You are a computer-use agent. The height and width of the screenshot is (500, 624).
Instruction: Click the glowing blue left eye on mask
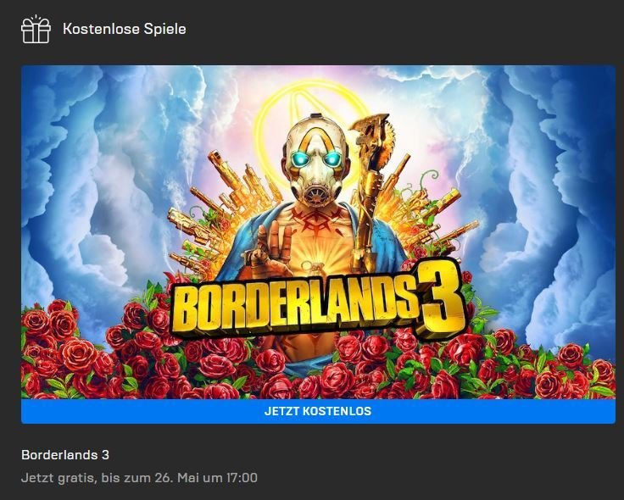coord(299,159)
